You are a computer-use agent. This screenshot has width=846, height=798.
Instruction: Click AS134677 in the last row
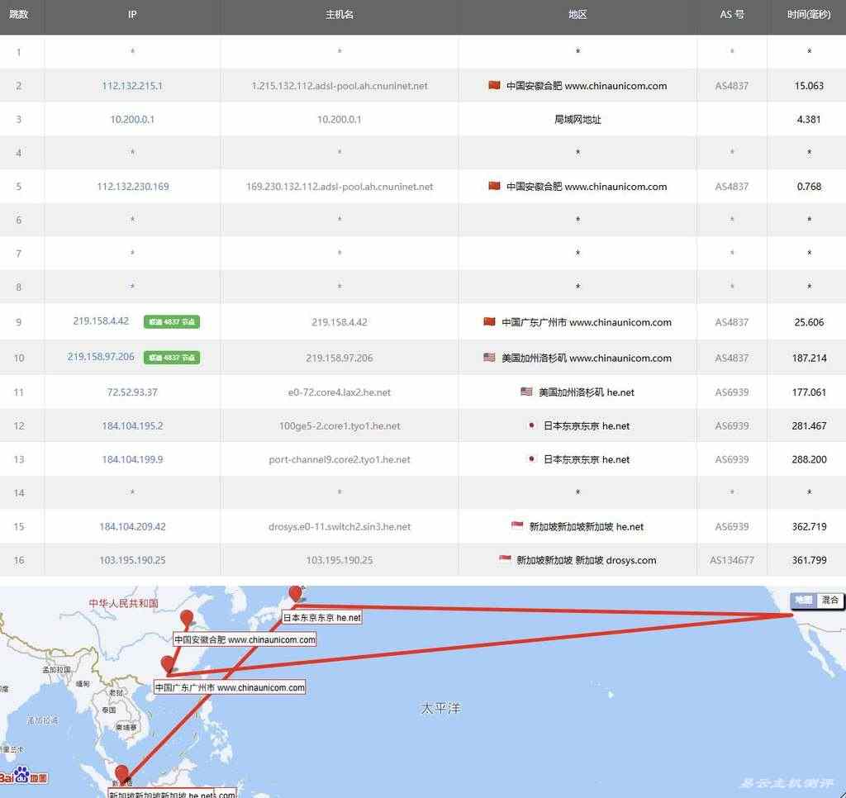(x=732, y=560)
